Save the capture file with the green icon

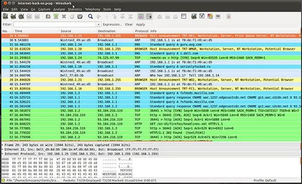click(x=56, y=17)
